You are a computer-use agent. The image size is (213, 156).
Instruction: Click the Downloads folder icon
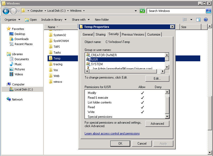pos(11,39)
